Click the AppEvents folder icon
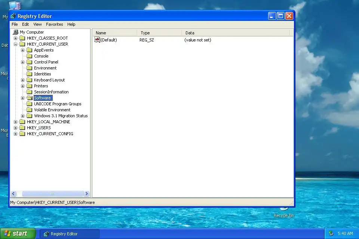This screenshot has width=359, height=239. [x=29, y=50]
